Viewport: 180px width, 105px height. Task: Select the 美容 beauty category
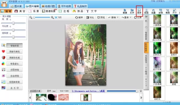(20, 11)
